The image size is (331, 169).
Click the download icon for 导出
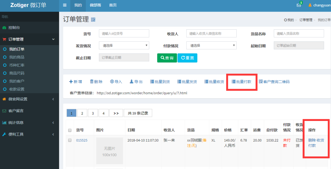pos(131,82)
